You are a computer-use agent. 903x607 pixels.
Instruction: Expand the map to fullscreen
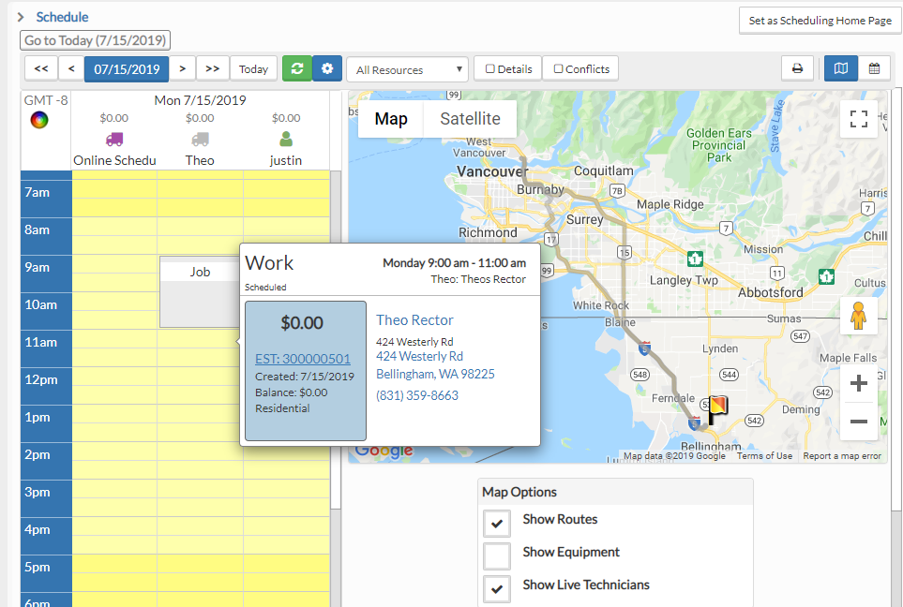click(858, 119)
